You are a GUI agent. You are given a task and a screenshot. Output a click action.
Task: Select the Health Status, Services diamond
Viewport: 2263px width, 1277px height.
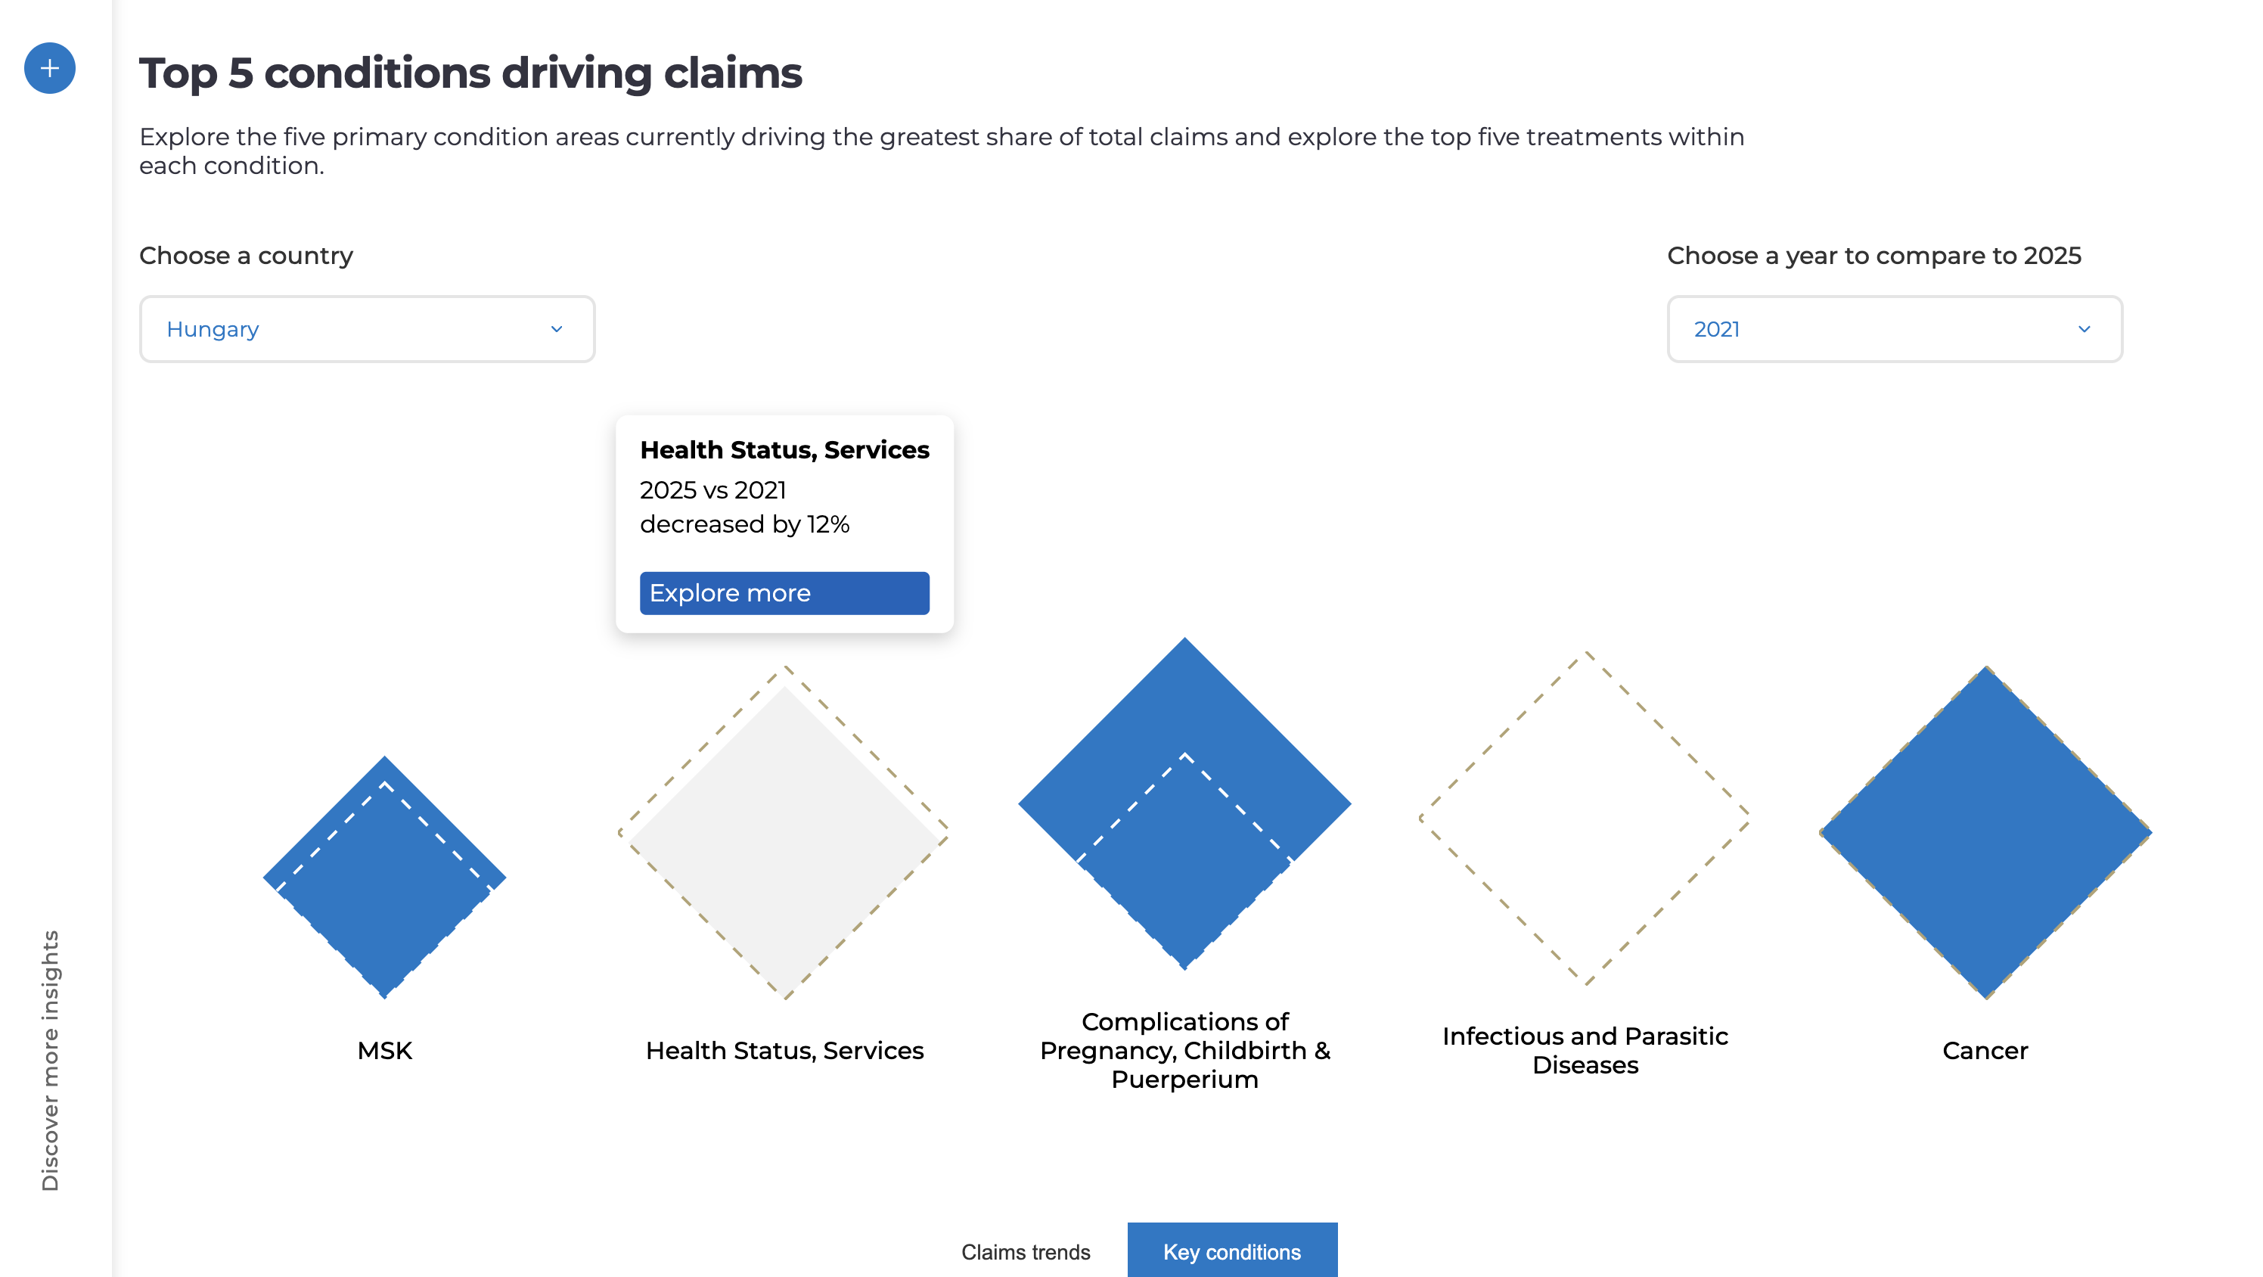(x=784, y=833)
